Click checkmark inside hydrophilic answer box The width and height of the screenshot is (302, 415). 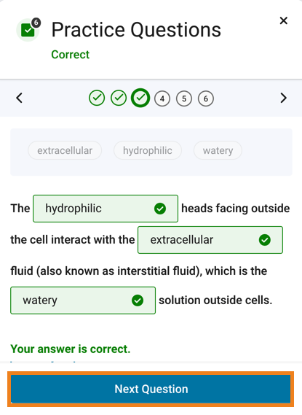pyautogui.click(x=160, y=209)
